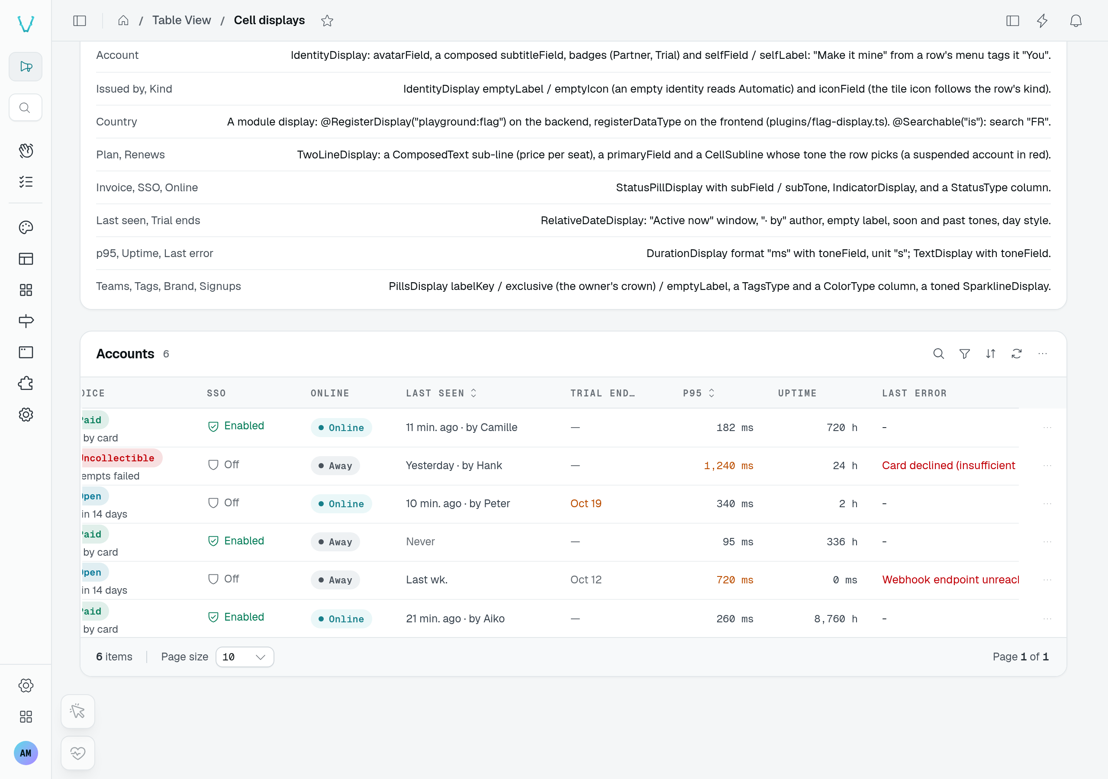Image resolution: width=1108 pixels, height=779 pixels.
Task: Click the Trial End column header
Action: pos(602,393)
